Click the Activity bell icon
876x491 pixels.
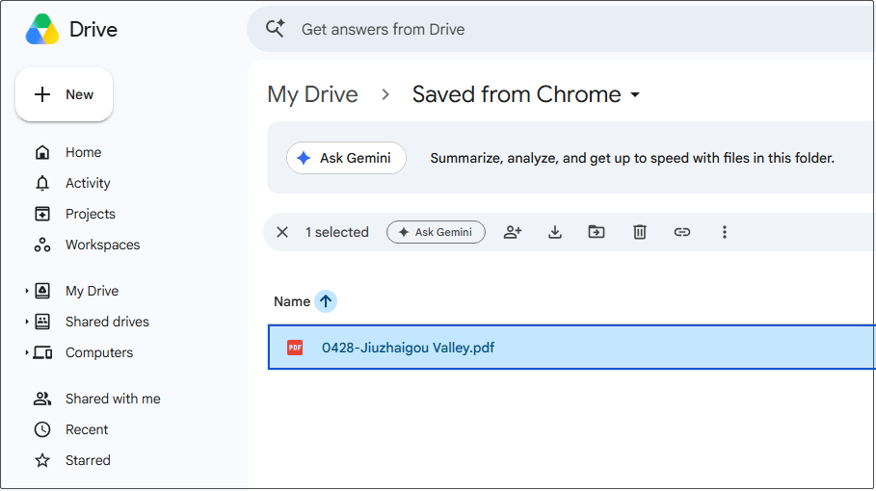coord(42,183)
